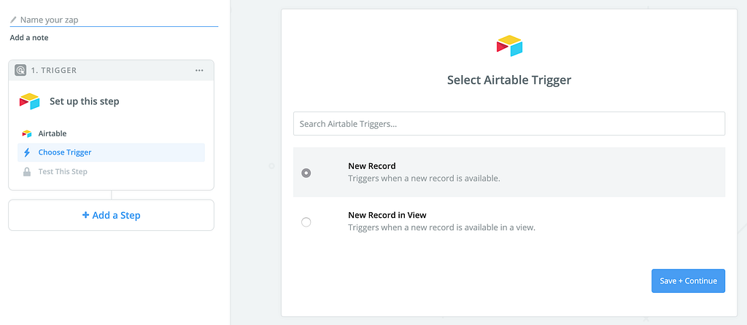The height and width of the screenshot is (325, 747).
Task: Click 'Triggers when a new record is available.' description
Action: (x=424, y=179)
